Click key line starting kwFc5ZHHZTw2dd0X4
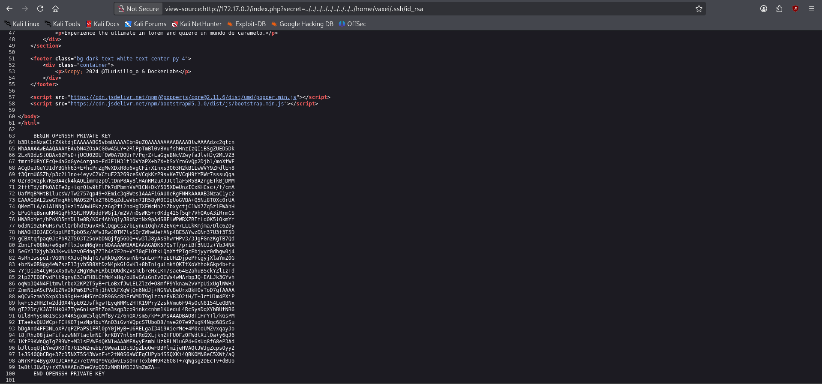Viewport: 822px width, 384px height. 126,303
